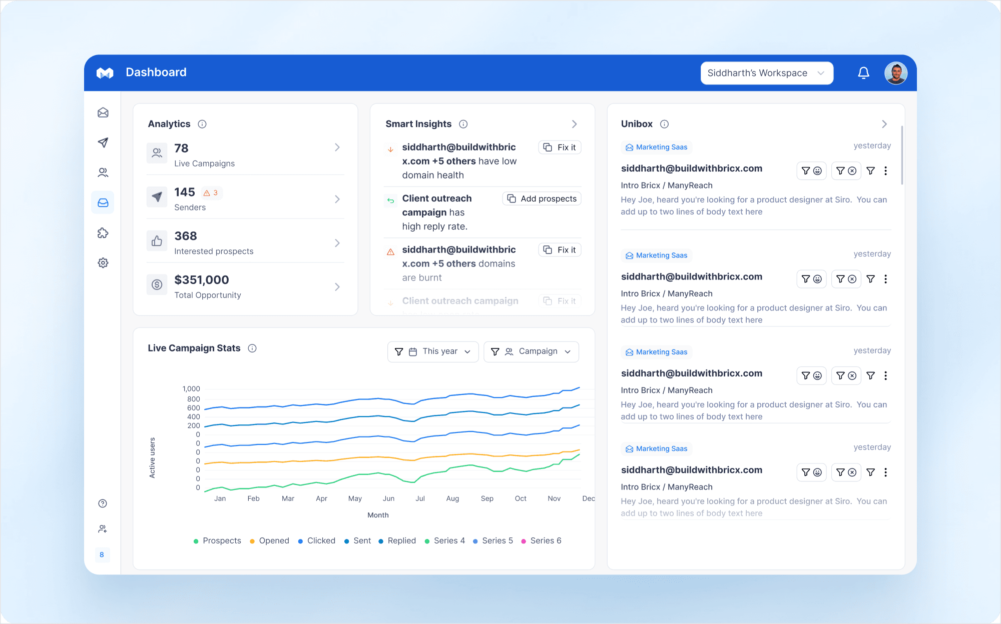Open Siddharth's Workspace dropdown
The width and height of the screenshot is (1001, 624).
pos(766,73)
